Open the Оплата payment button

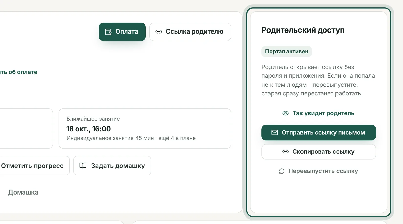[x=122, y=32]
